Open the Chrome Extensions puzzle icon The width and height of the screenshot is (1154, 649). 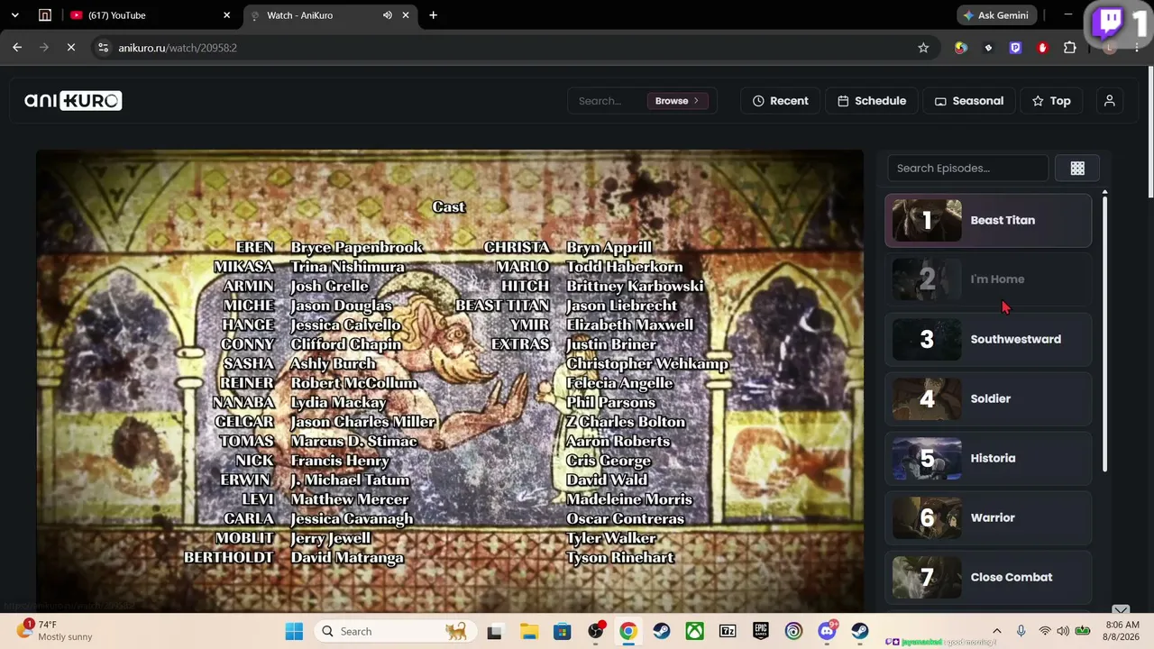click(x=1070, y=48)
